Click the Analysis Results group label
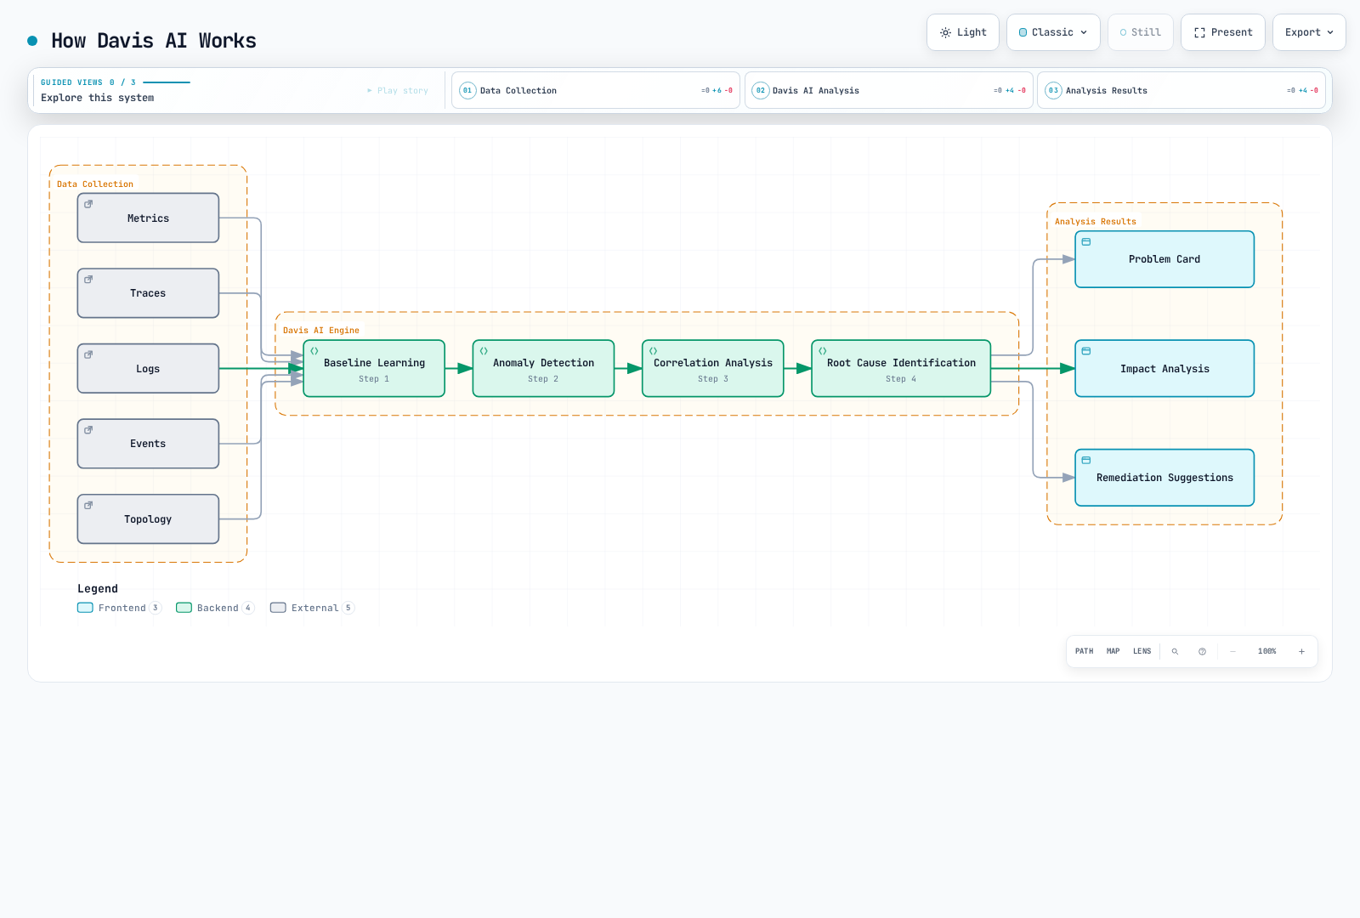The width and height of the screenshot is (1360, 918). coord(1096,222)
